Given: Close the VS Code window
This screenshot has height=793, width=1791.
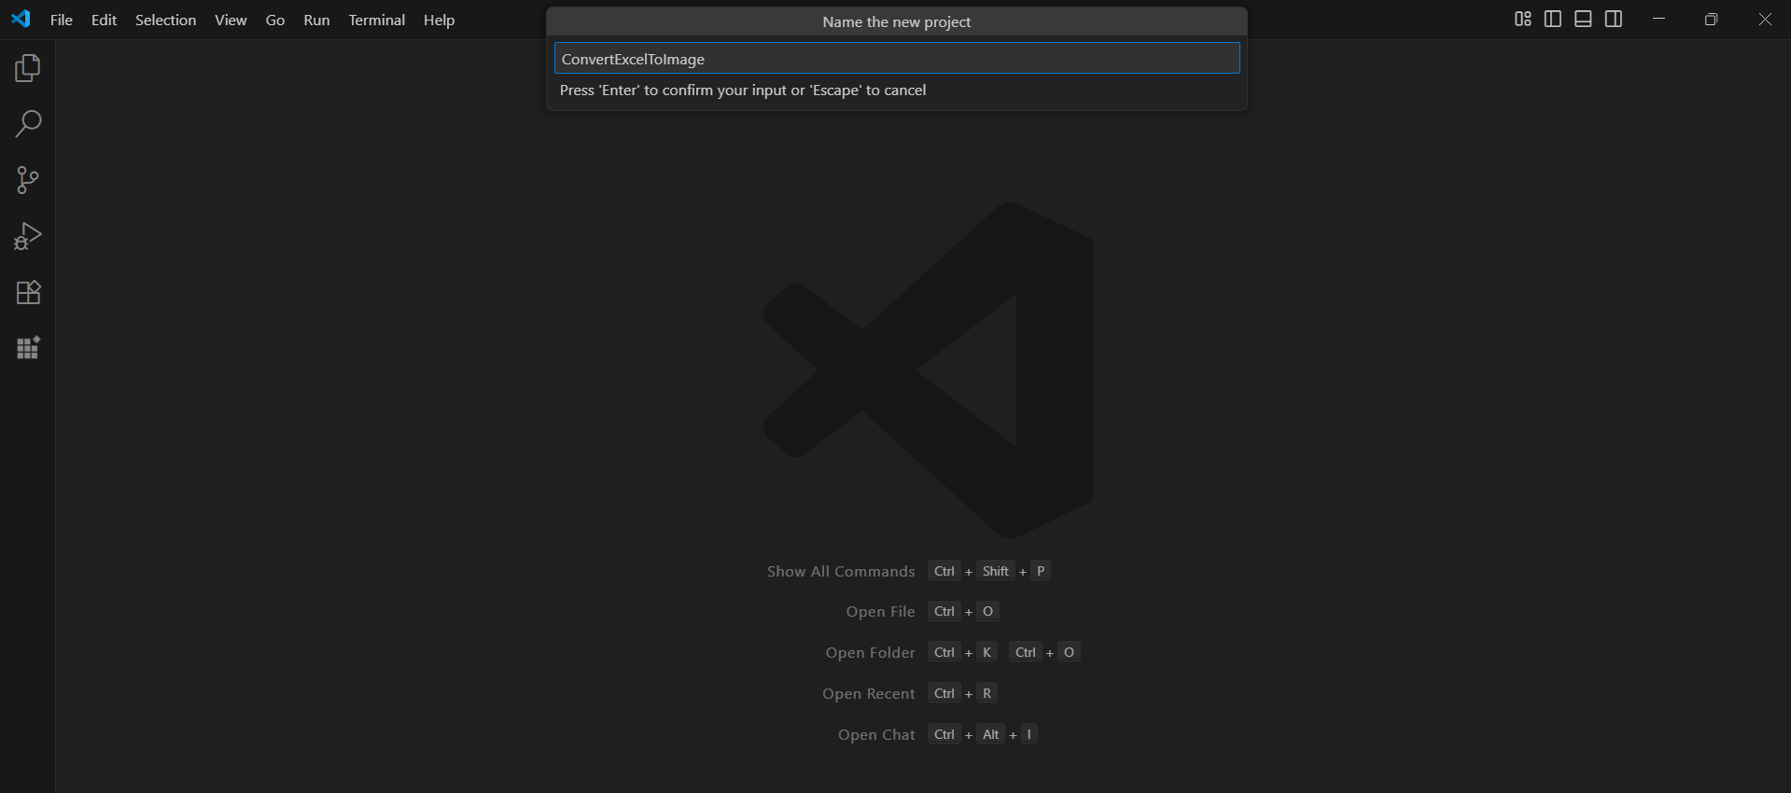Looking at the screenshot, I should [x=1765, y=20].
